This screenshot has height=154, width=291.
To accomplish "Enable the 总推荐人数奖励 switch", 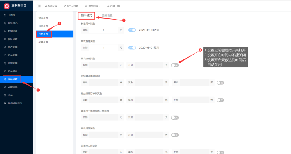I will coord(220,152).
